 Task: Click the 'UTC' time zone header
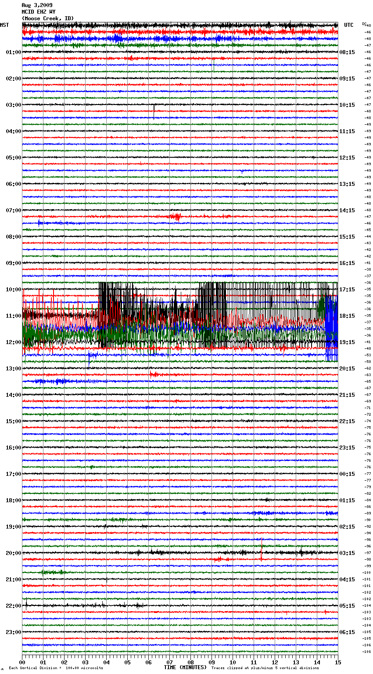(349, 25)
